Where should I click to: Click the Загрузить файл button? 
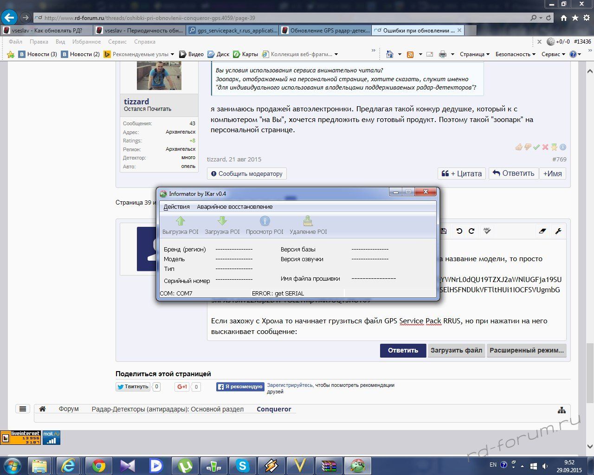[456, 350]
